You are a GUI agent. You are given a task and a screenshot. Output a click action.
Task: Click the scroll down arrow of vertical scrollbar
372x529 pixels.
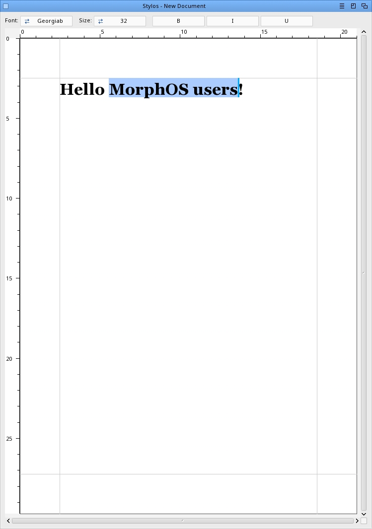coord(364,514)
